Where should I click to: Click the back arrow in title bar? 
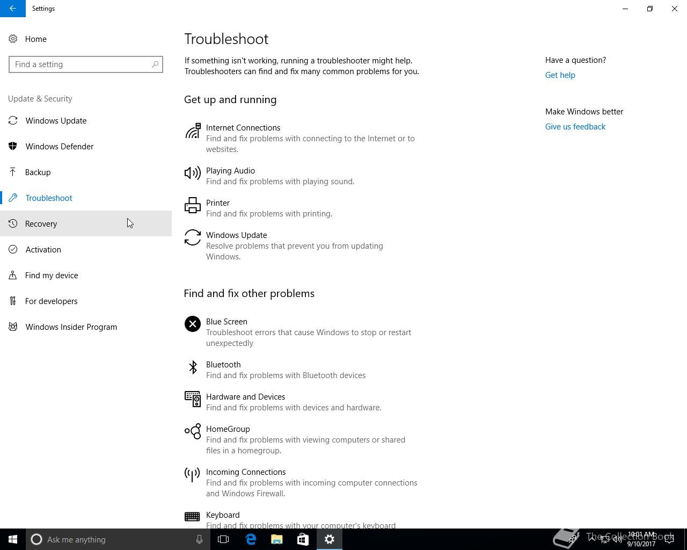tap(13, 9)
